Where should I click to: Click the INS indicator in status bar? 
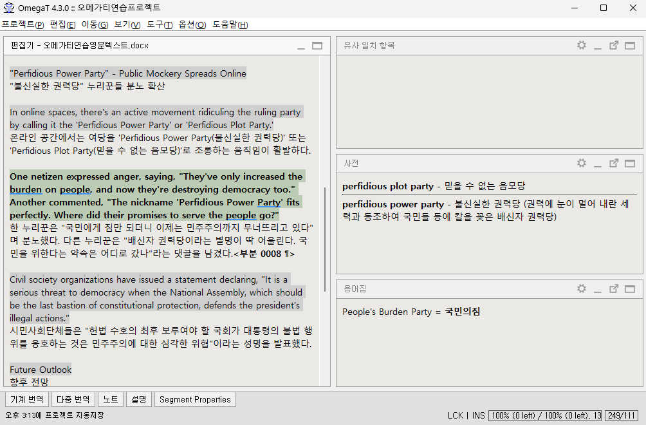point(478,415)
